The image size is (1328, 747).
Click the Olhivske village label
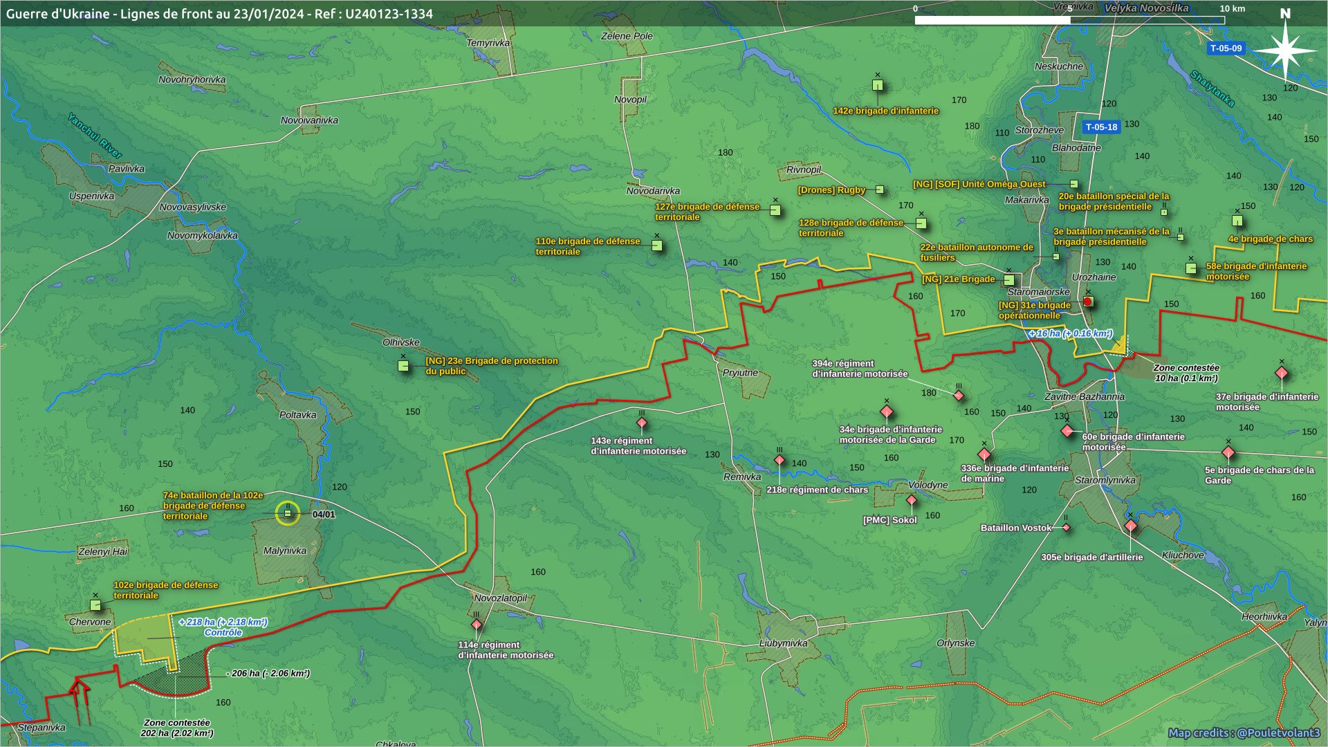coord(401,342)
